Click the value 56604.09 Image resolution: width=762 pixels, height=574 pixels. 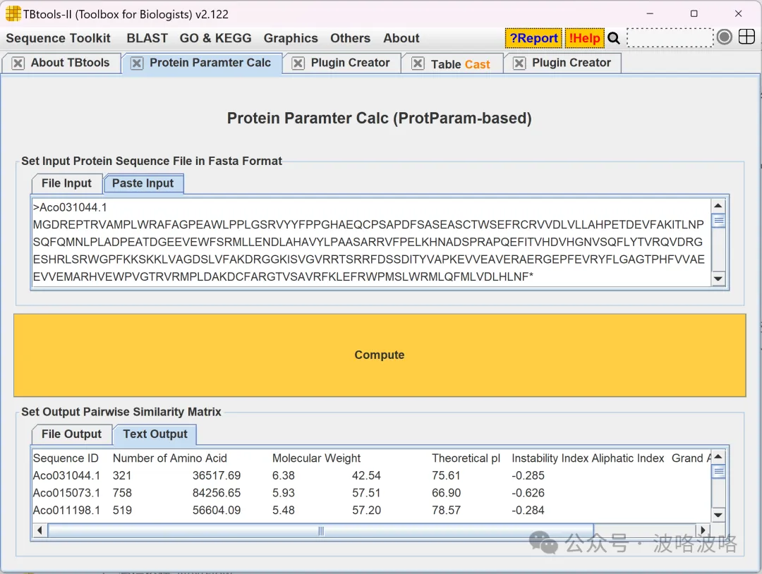click(x=217, y=511)
